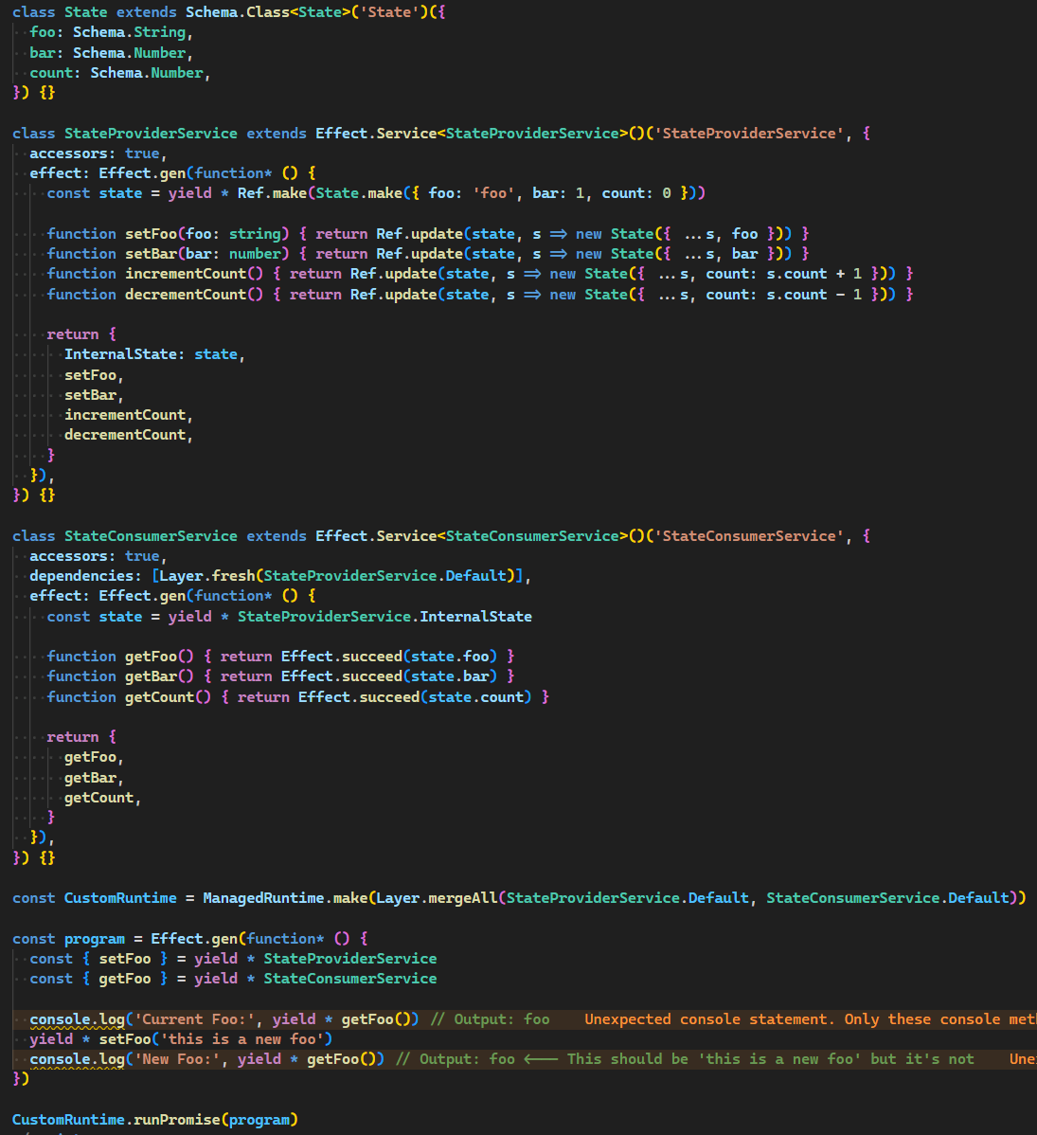The image size is (1037, 1135).
Task: Click the 'dependencies:' property key
Action: tap(86, 576)
